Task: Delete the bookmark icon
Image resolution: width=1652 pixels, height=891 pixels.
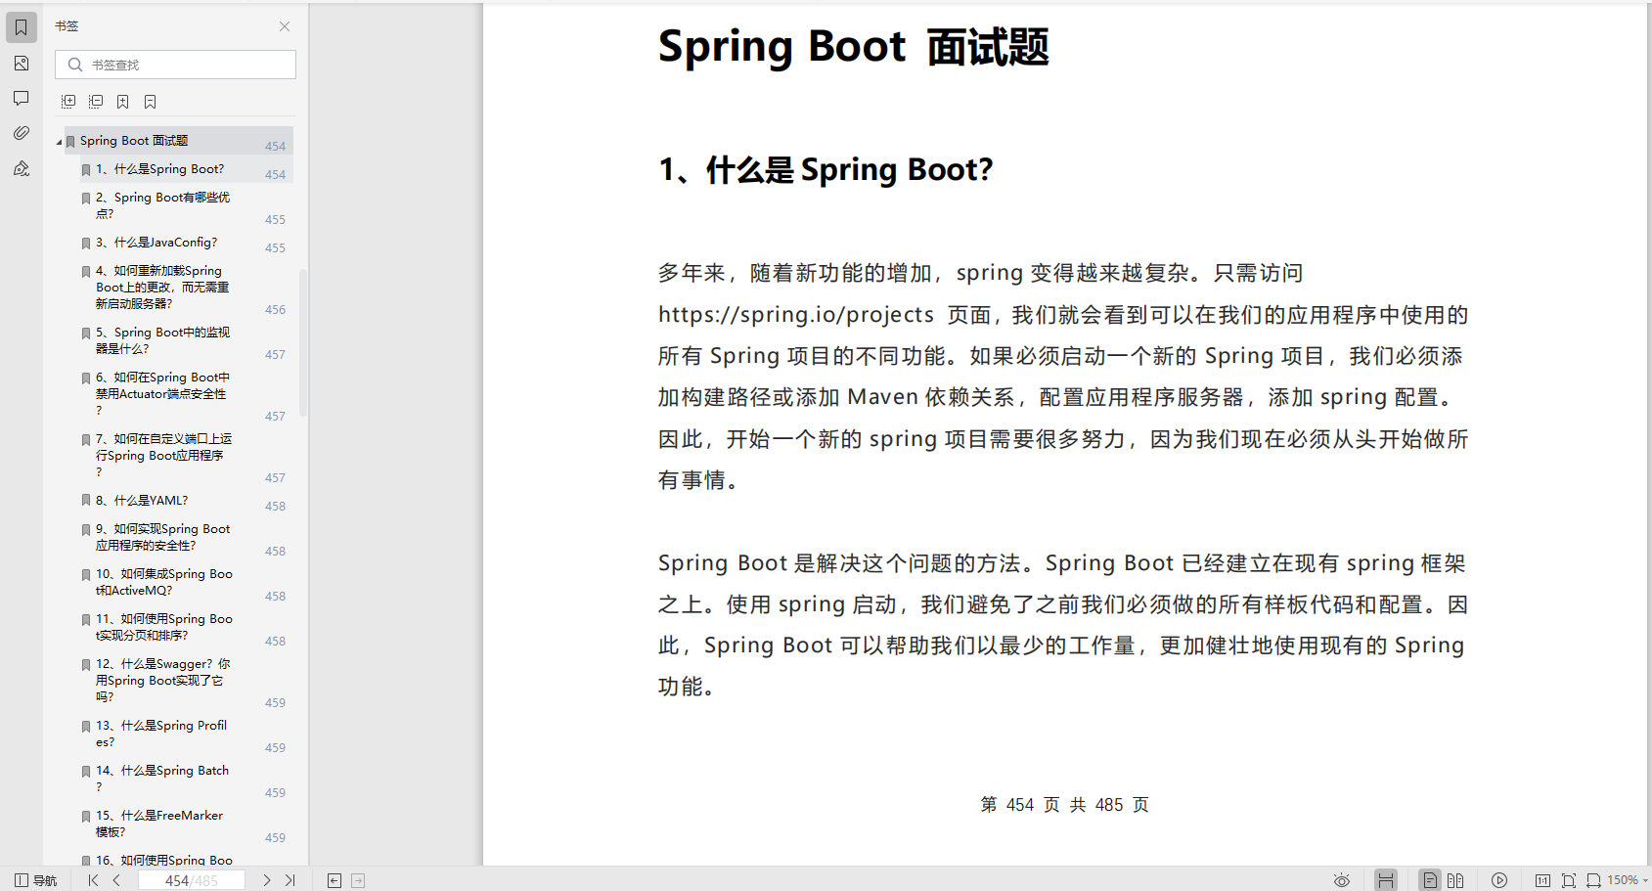Action: click(x=151, y=102)
